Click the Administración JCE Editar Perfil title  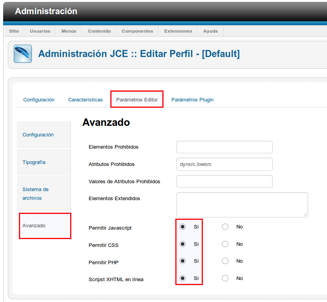click(x=139, y=54)
